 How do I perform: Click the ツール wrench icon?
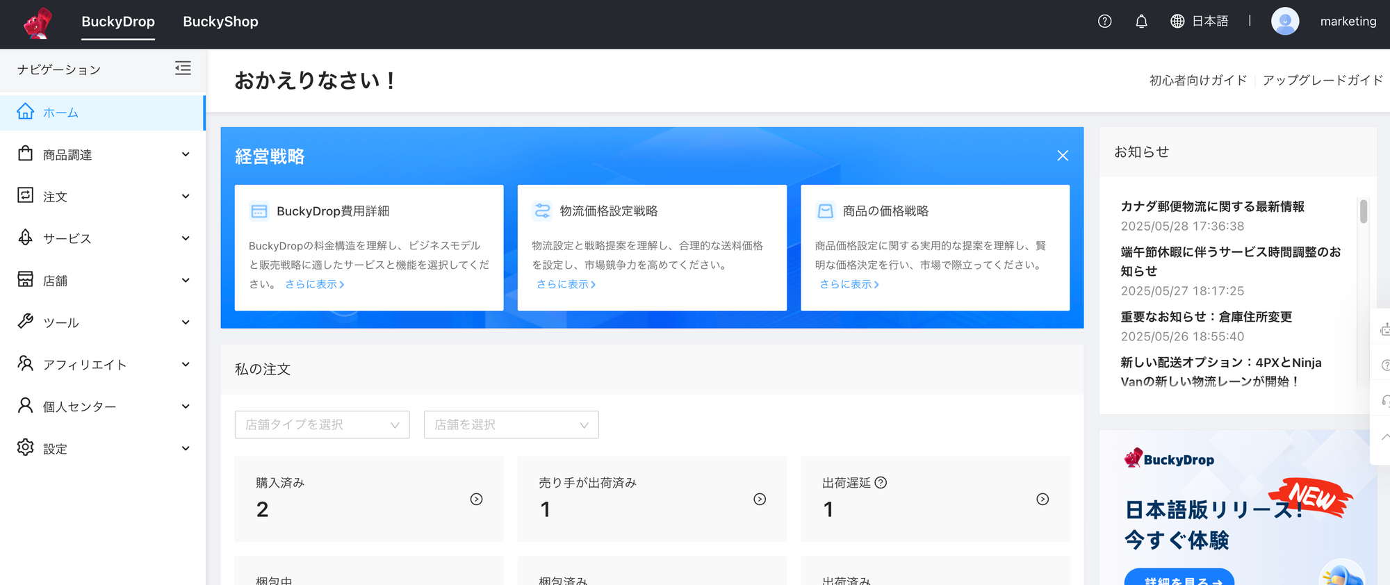26,322
